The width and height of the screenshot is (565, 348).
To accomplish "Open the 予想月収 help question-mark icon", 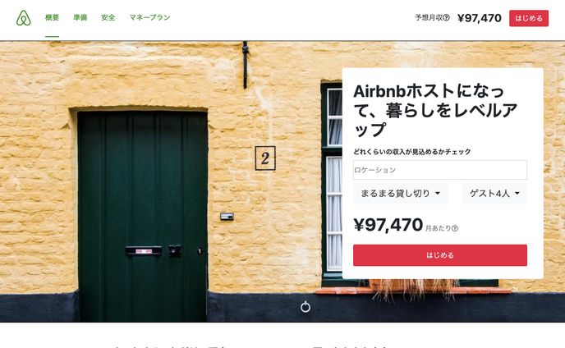I will point(446,18).
